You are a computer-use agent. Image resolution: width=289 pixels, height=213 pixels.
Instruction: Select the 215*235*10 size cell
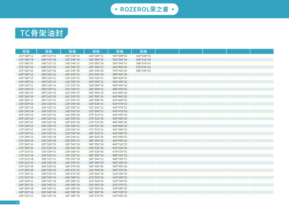tap(72, 85)
